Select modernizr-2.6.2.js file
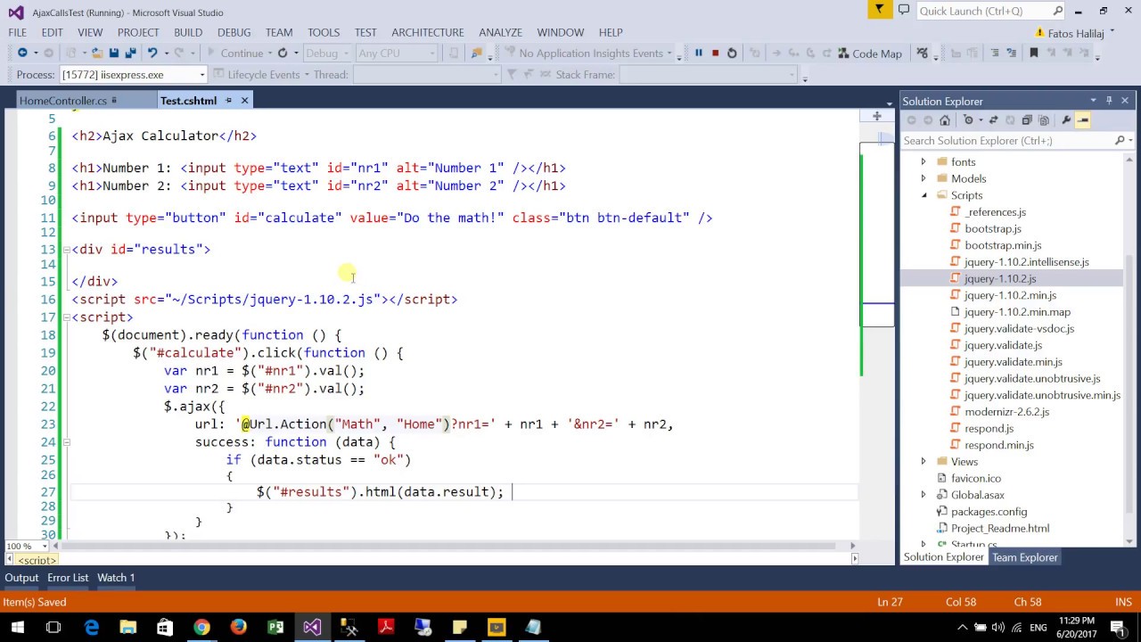Viewport: 1141px width, 642px height. click(x=1006, y=412)
